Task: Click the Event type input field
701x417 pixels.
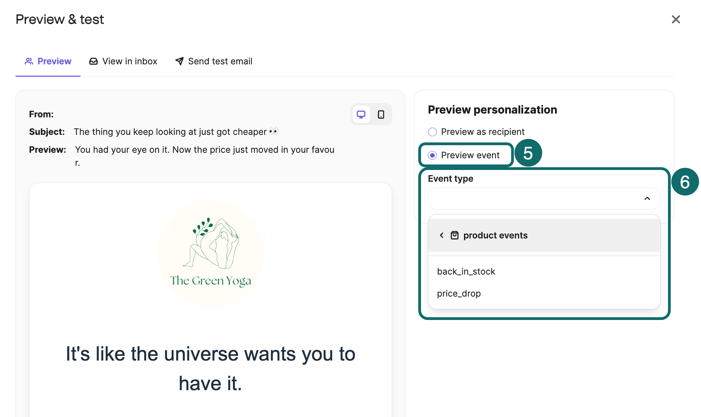Action: [544, 199]
